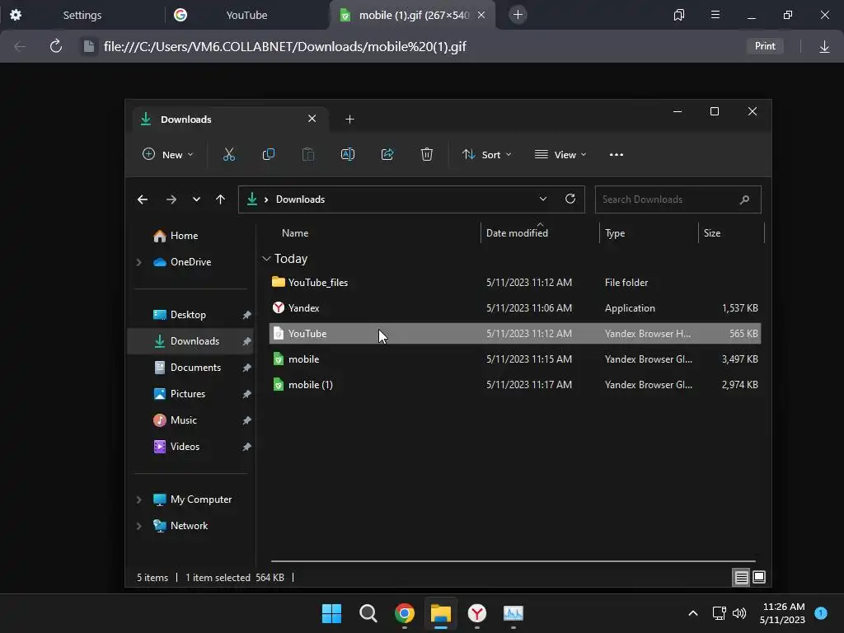
Task: Go up one folder level
Action: (x=220, y=199)
